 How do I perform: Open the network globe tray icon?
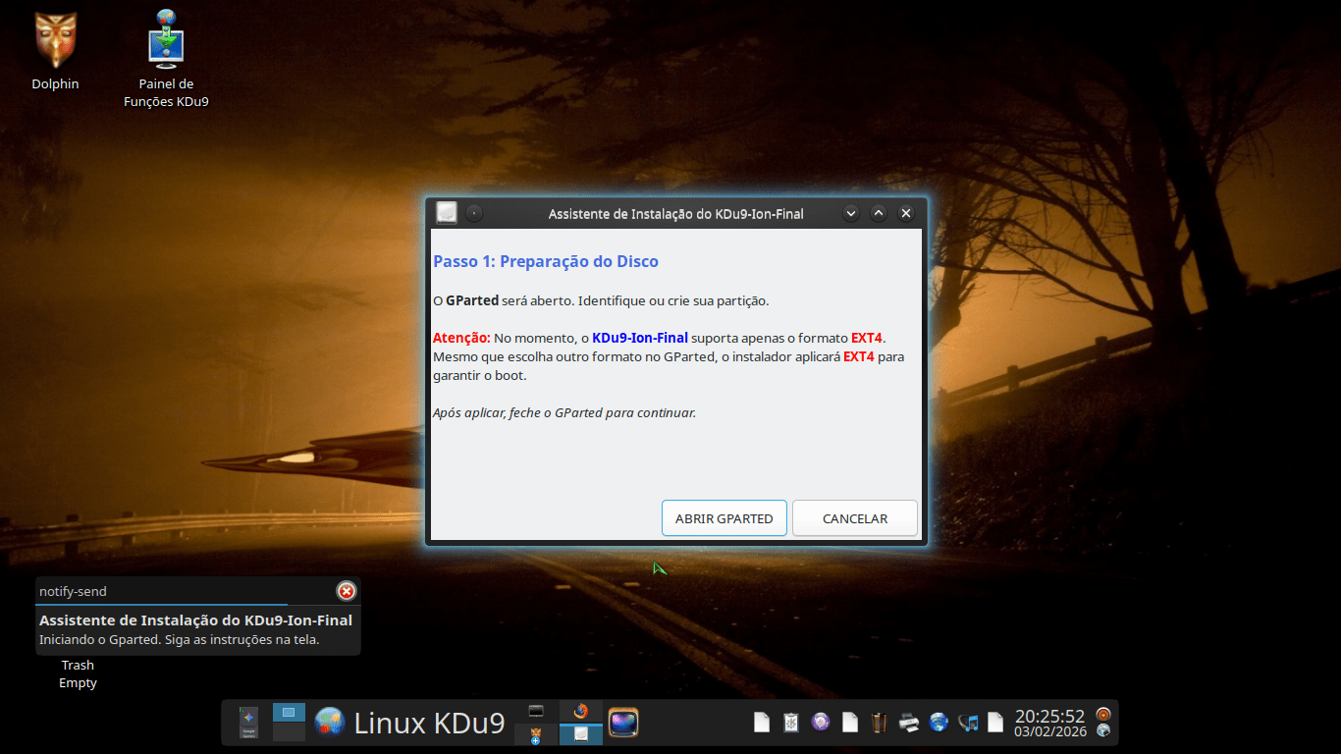(939, 723)
